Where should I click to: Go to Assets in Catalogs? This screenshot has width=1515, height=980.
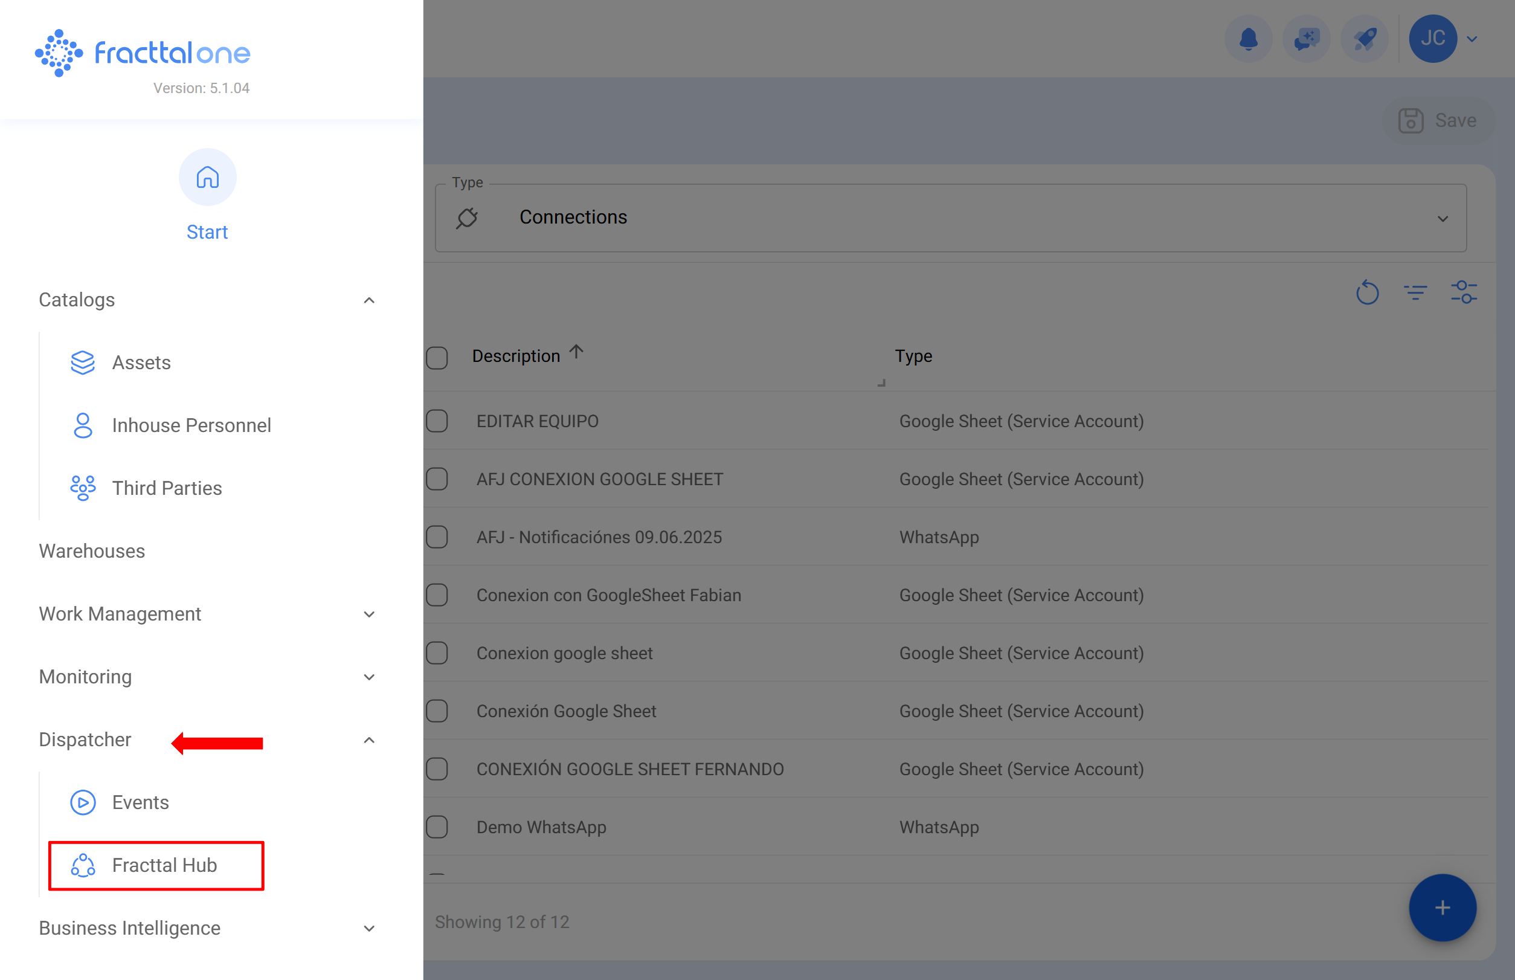(x=141, y=363)
